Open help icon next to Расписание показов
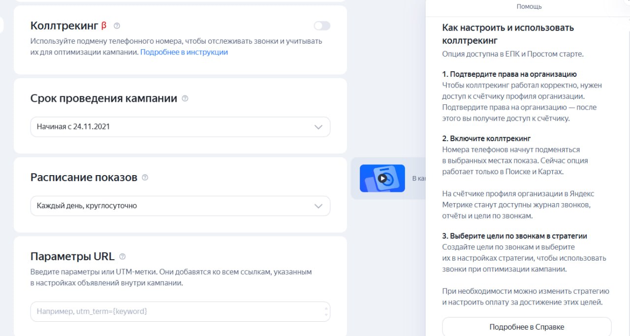Viewport: 630px width, 336px height. tap(145, 178)
